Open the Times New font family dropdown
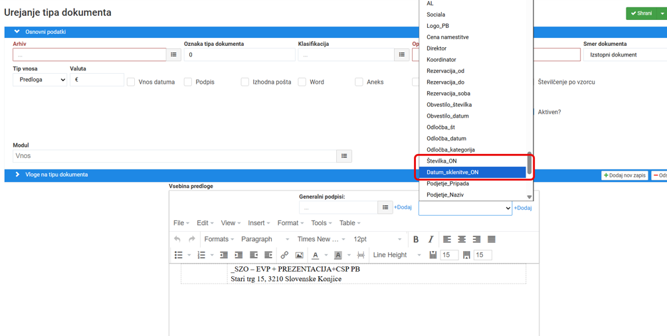 point(321,239)
